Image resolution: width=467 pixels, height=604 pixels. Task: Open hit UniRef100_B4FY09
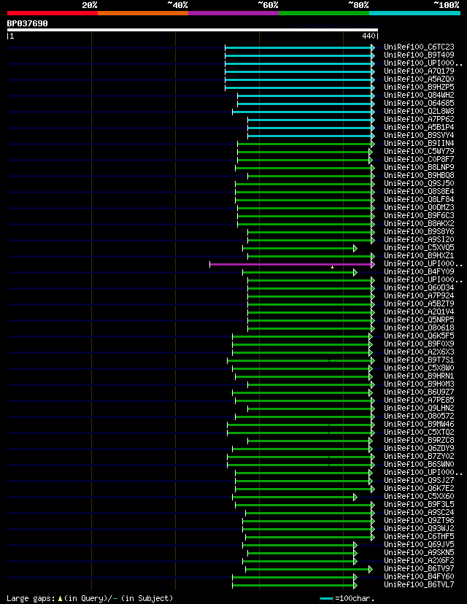(420, 271)
